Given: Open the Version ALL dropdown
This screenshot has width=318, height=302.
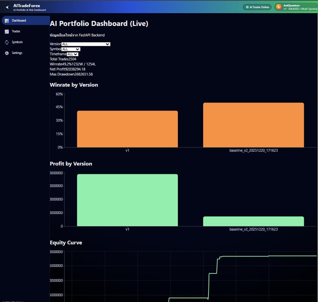Looking at the screenshot, I should [86, 44].
